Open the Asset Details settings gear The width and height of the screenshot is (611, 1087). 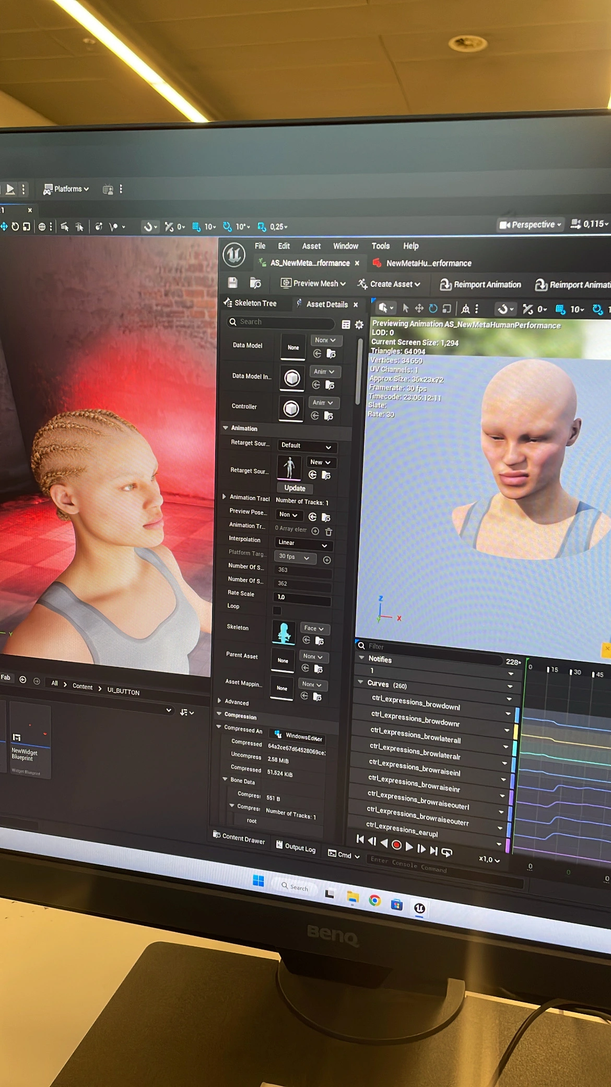[x=359, y=325]
